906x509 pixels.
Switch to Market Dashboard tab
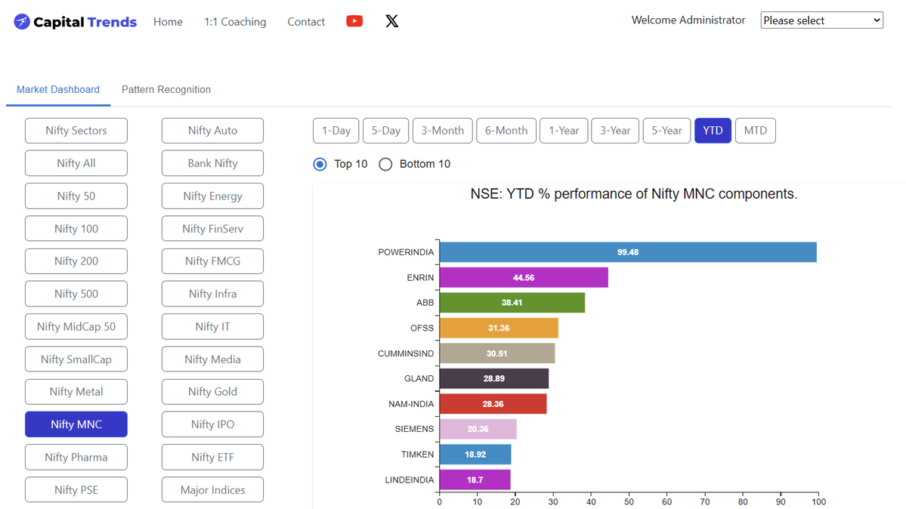point(57,90)
